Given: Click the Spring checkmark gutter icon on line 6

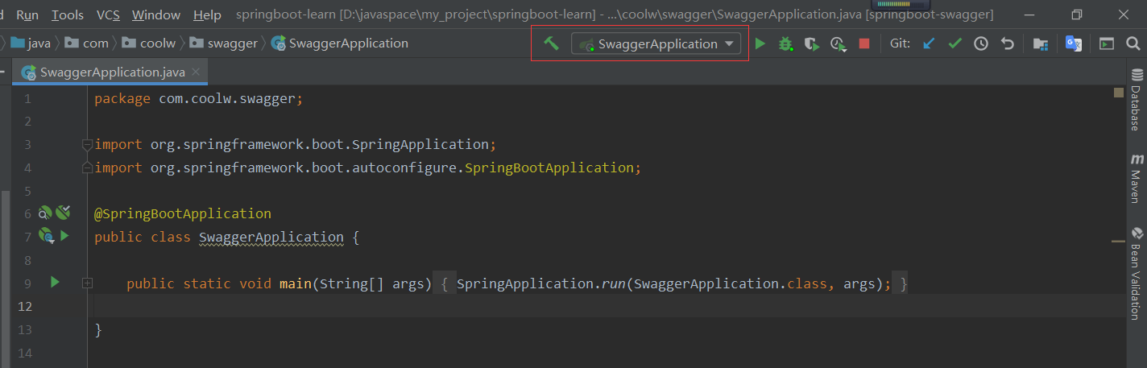Looking at the screenshot, I should click(x=63, y=213).
